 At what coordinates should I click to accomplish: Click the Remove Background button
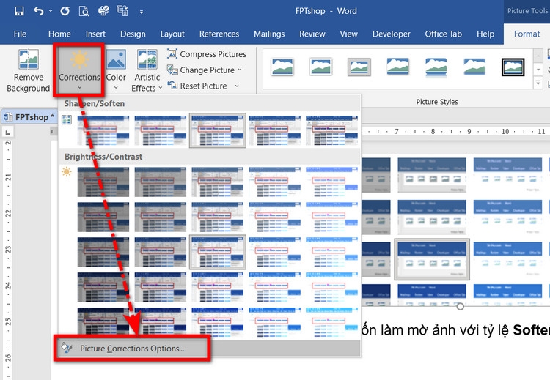click(x=29, y=71)
